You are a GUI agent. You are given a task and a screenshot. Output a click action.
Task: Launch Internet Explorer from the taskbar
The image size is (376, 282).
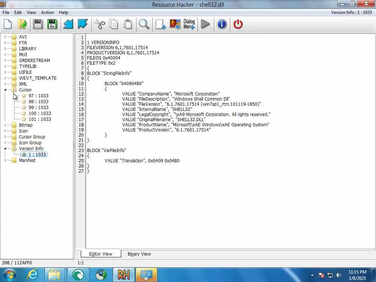(x=33, y=275)
